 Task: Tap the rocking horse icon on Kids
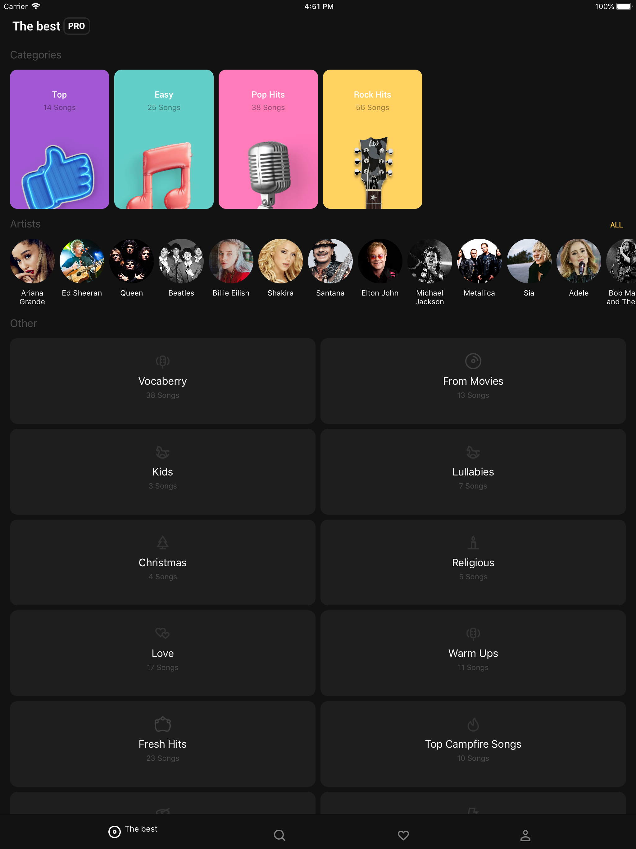[162, 452]
